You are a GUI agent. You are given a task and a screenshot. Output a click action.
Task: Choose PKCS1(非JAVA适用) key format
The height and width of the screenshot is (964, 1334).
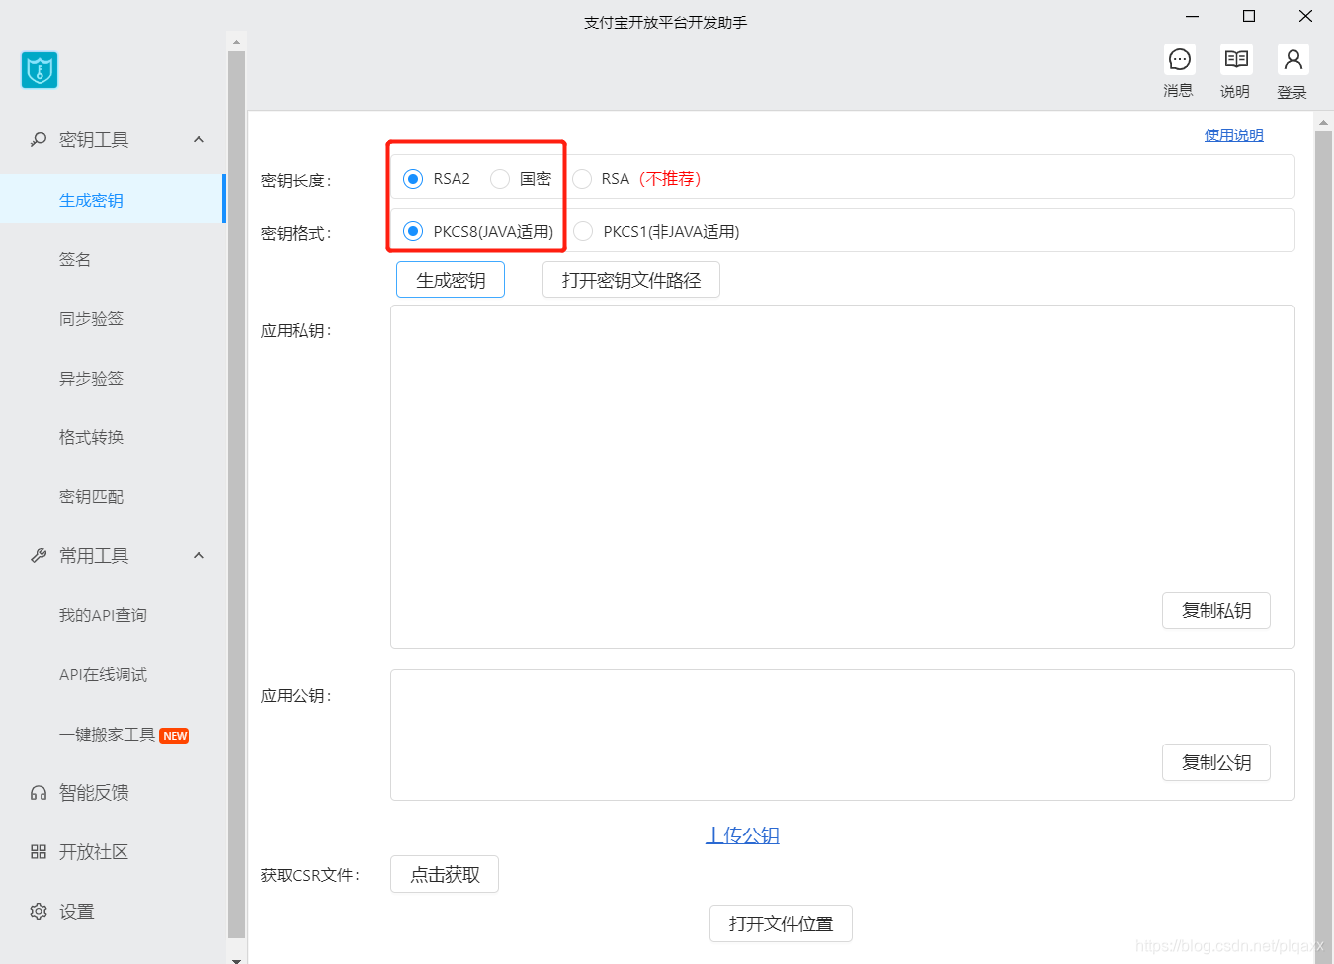click(x=583, y=231)
